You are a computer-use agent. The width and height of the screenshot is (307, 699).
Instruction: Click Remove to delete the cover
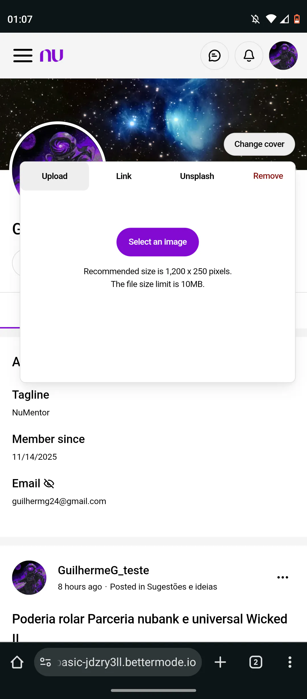tap(268, 176)
